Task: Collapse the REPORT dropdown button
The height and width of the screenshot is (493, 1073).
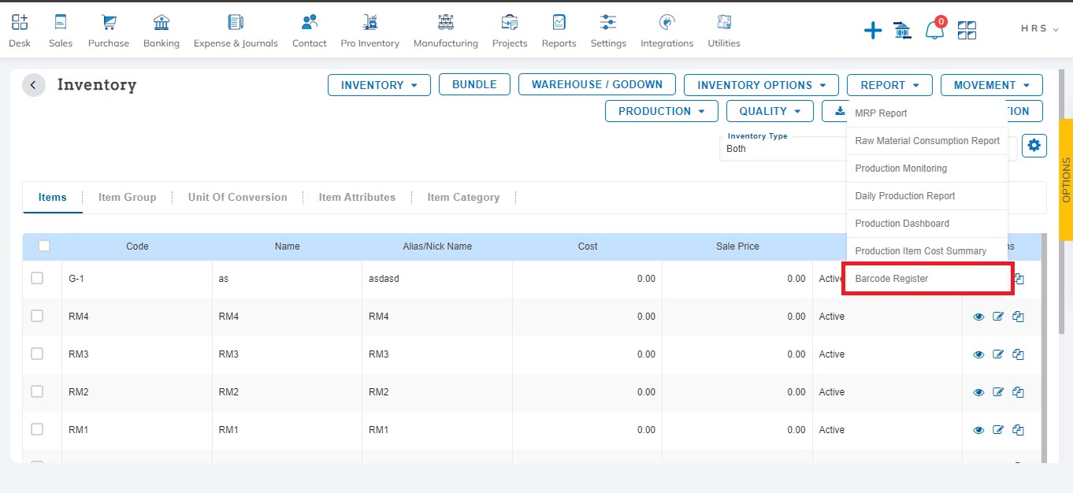Action: pyautogui.click(x=889, y=85)
